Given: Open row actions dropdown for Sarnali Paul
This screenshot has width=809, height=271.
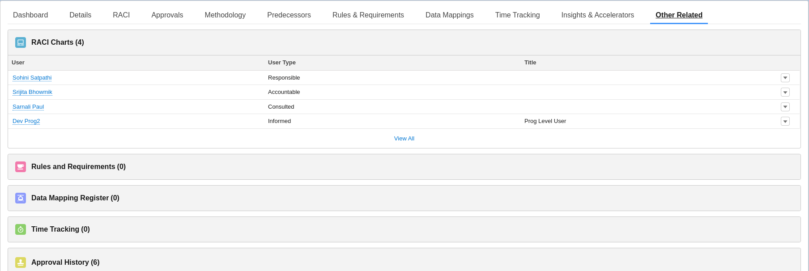Looking at the screenshot, I should (785, 107).
